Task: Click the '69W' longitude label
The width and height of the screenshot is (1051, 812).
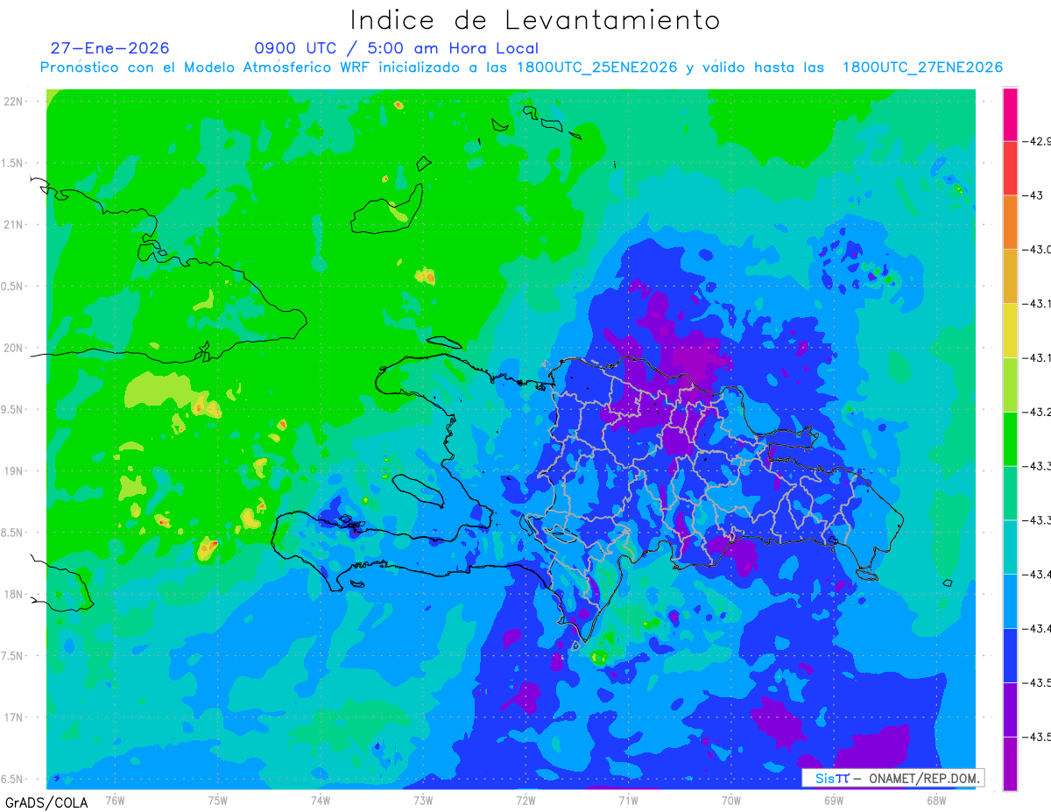Action: tap(833, 799)
